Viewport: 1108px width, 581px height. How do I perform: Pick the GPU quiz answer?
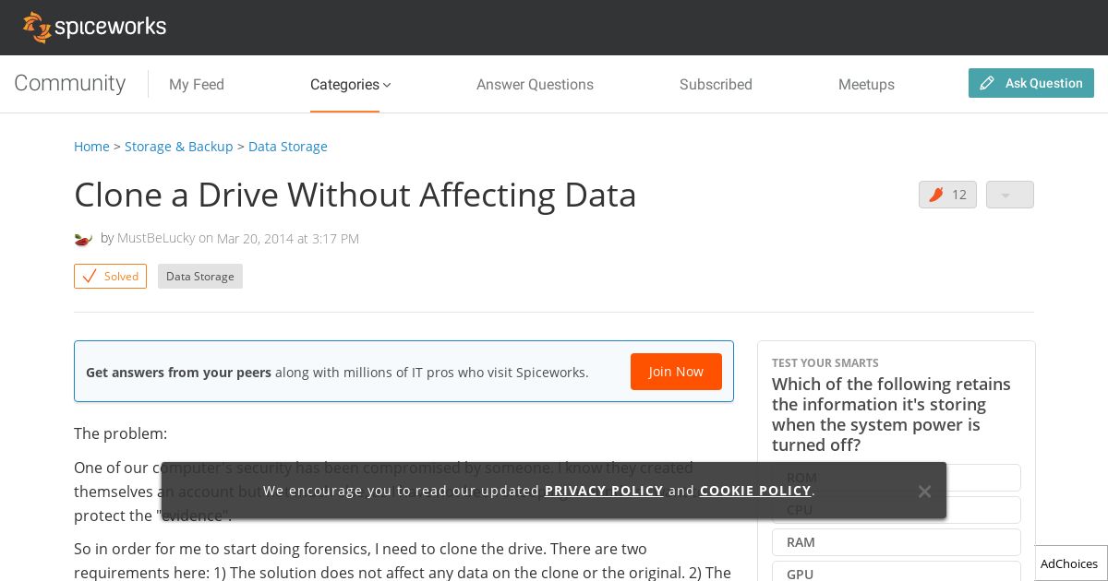pos(896,572)
